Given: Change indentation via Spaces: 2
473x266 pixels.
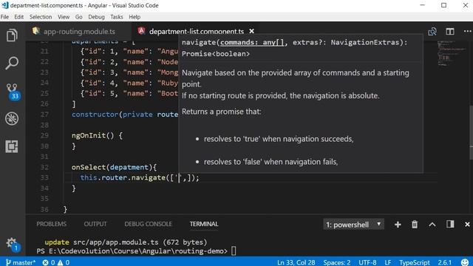Looking at the screenshot, I should coord(337,262).
